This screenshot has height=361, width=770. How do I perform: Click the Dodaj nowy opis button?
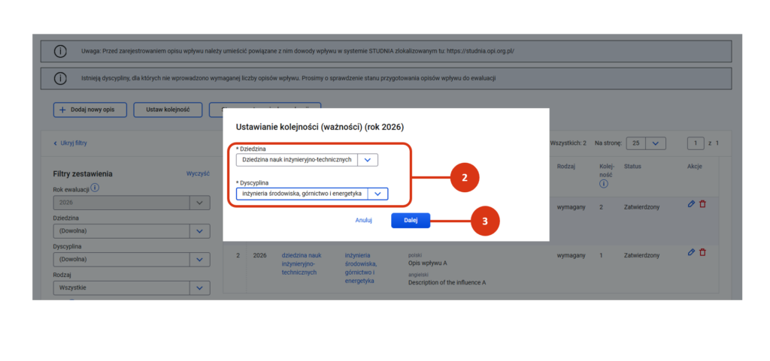89,110
